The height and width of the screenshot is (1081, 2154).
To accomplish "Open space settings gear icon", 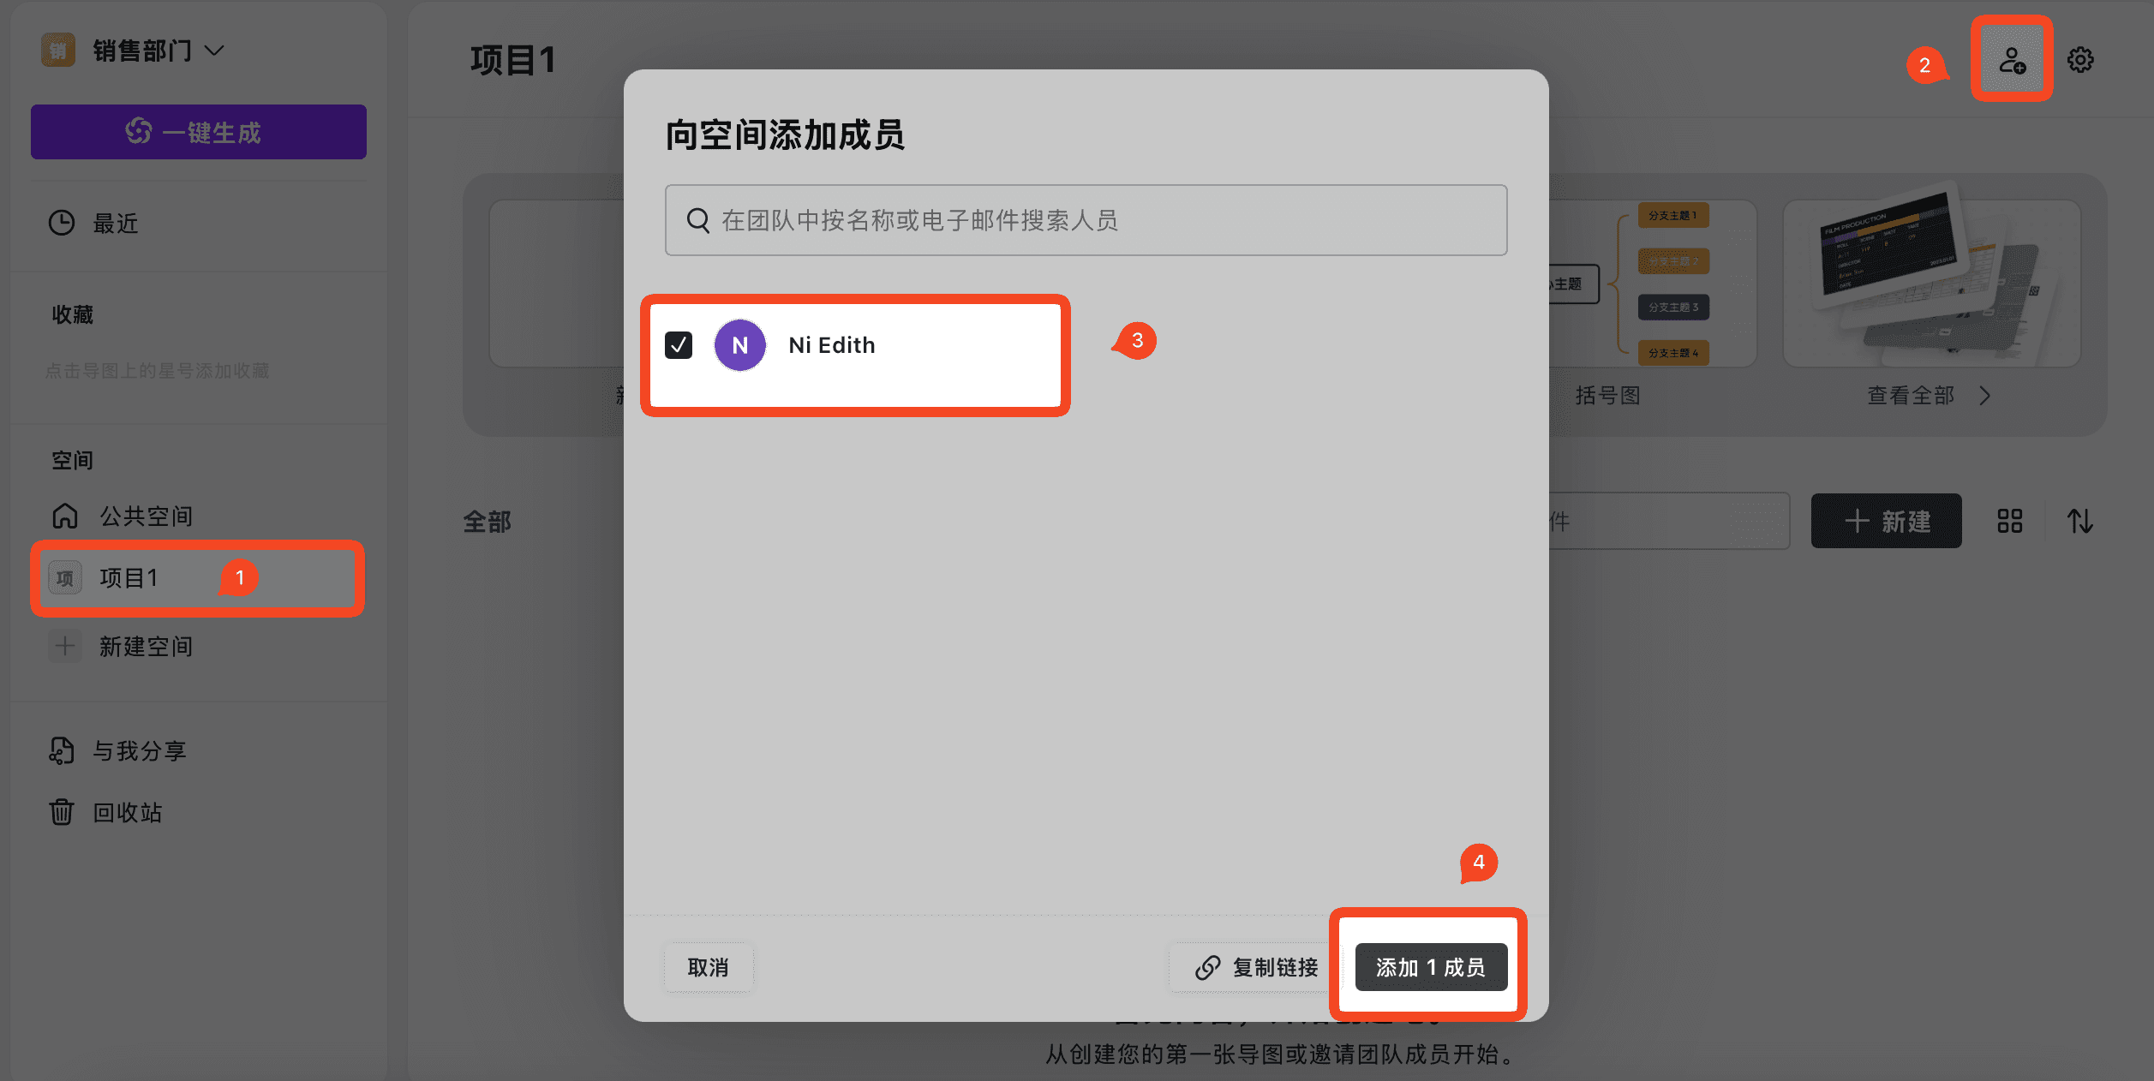I will pyautogui.click(x=2080, y=60).
